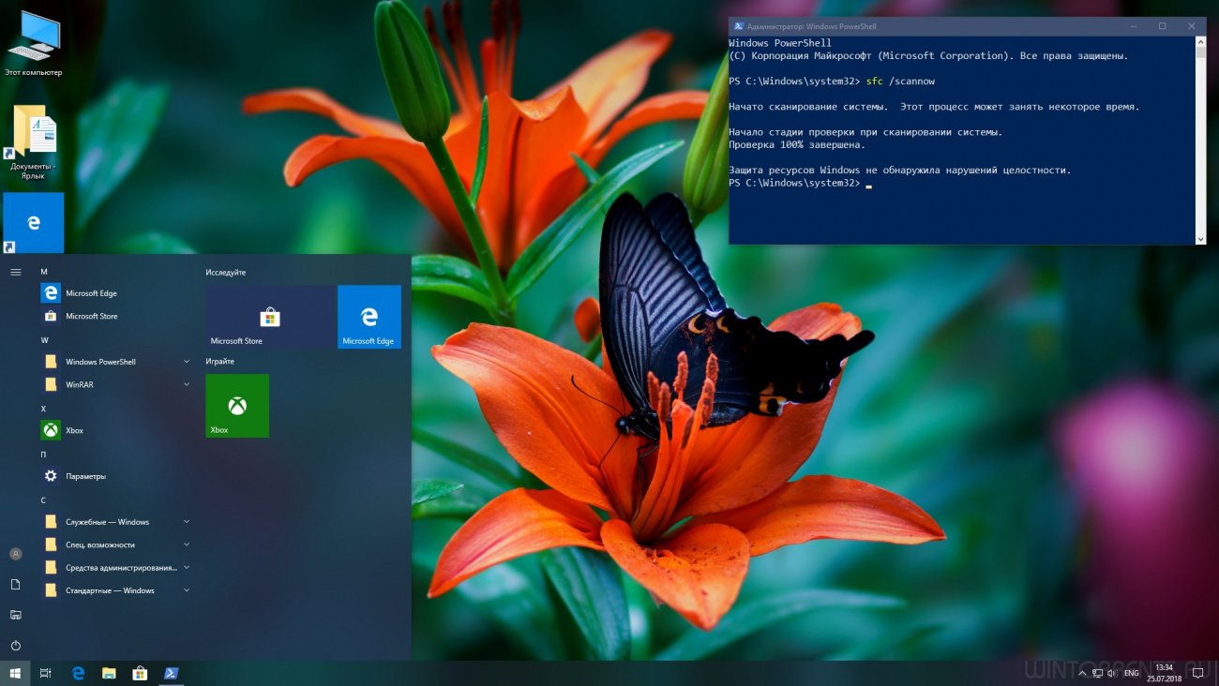Screen dimensions: 1219x686
Task: Open Documents icon in Start menu rail
Action: (15, 584)
